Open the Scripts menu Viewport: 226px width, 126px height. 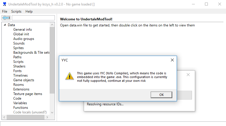click(x=16, y=11)
